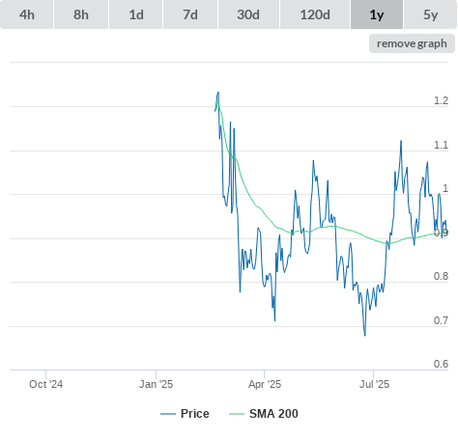Image resolution: width=458 pixels, height=439 pixels.
Task: Switch to the 8h time range
Action: pos(81,14)
